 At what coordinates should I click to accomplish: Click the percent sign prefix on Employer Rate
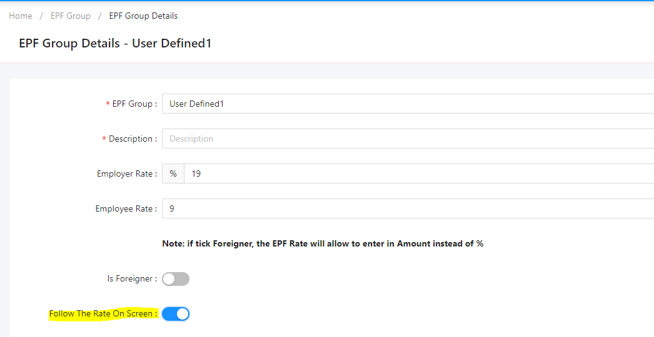(x=173, y=173)
